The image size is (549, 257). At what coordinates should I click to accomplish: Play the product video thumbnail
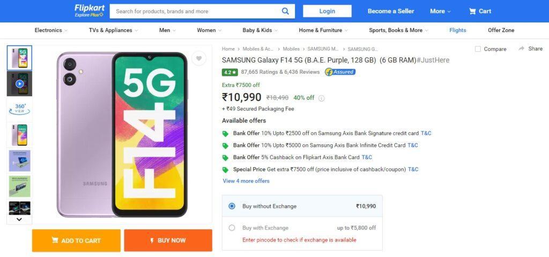tap(20, 84)
